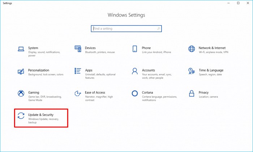Go to Phone settings title
Image resolution: width=253 pixels, height=152 pixels.
146,48
